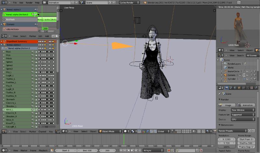260x153 pixels.
Task: Open the Object Mode selector dropdown
Action: point(110,131)
